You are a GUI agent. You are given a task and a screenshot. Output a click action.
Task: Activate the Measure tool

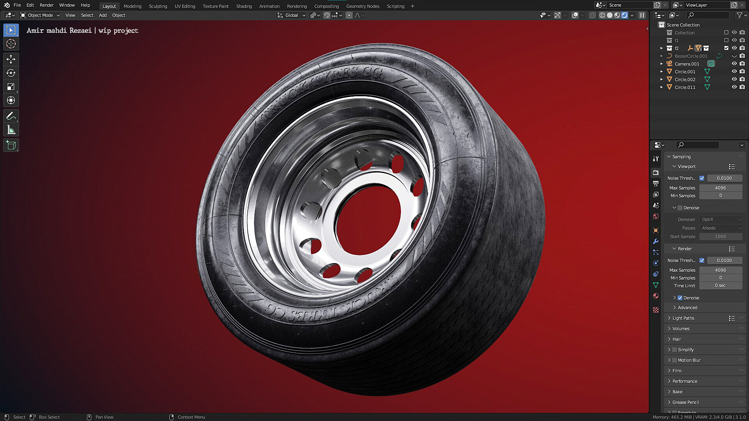[11, 129]
